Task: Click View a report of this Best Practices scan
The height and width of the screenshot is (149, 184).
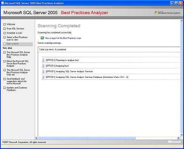Action: pyautogui.click(x=63, y=38)
